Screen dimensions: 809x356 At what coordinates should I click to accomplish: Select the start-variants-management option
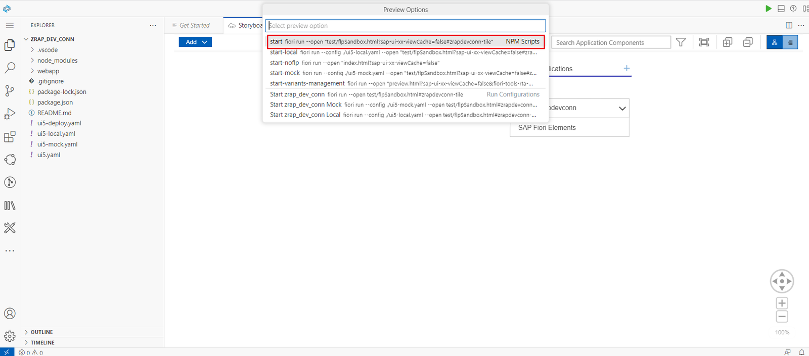tap(406, 83)
